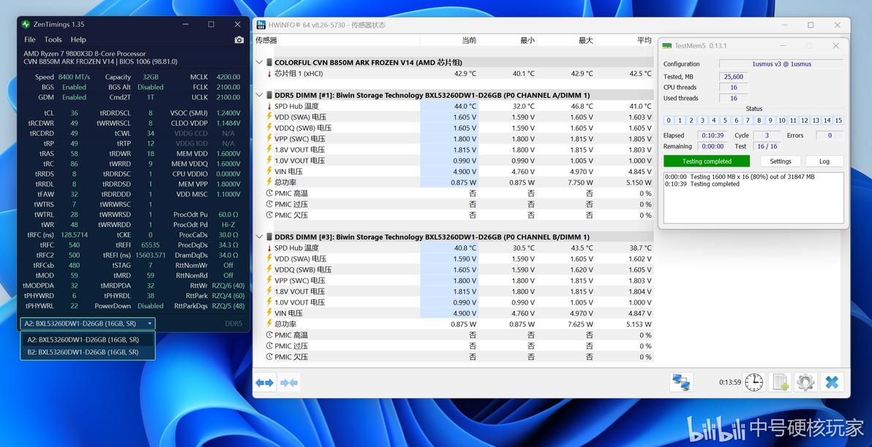Screen dimensions: 872x447
Task: Select the B2: BXL53260DW1-D26GB module option
Action: pos(88,352)
